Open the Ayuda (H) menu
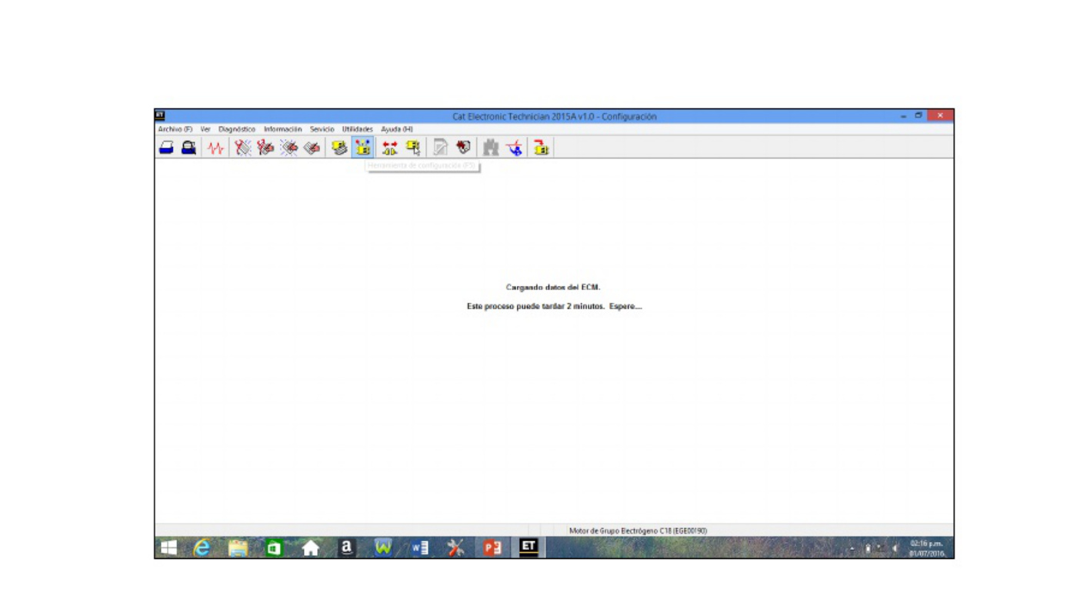This screenshot has width=1087, height=612. point(397,129)
